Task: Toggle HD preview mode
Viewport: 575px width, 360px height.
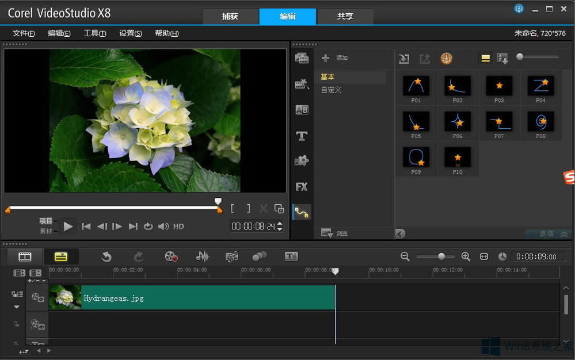Action: click(178, 227)
